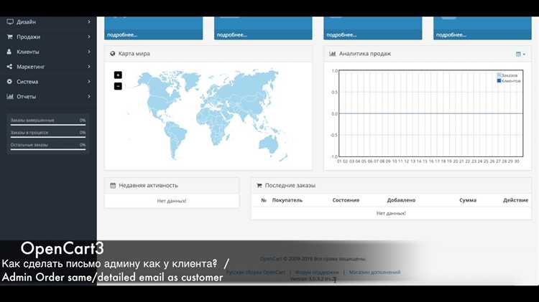Expand the Маркетинг menu chevron

pyautogui.click(x=89, y=67)
